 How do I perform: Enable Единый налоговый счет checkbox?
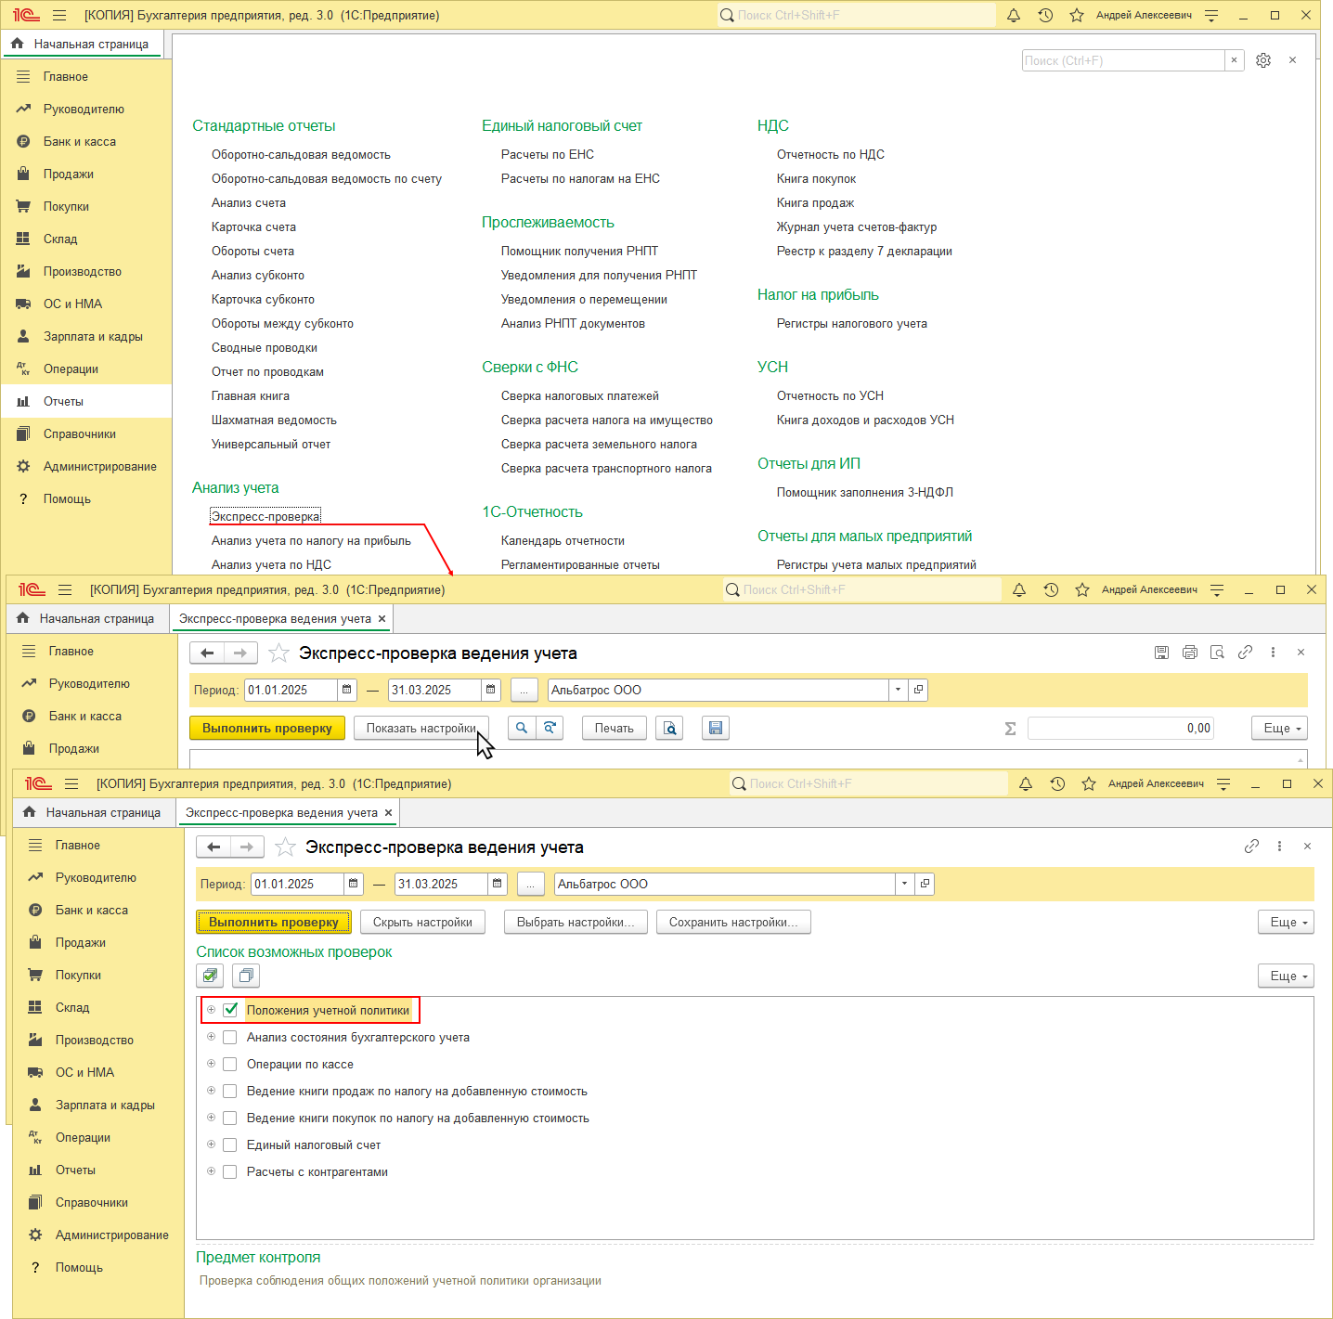tap(230, 1144)
